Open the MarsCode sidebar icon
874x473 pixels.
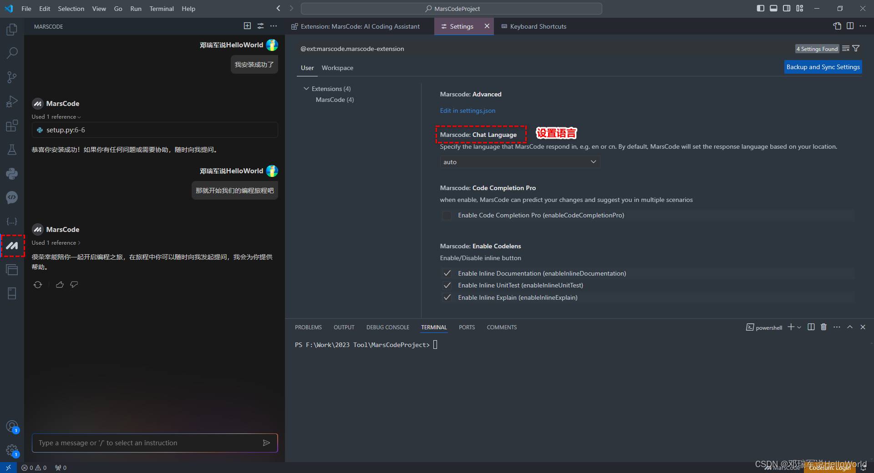pos(12,246)
